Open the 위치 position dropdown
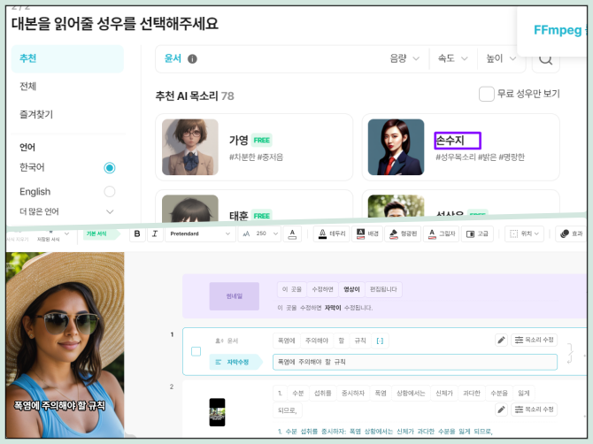The height and width of the screenshot is (444, 593). pyautogui.click(x=524, y=233)
